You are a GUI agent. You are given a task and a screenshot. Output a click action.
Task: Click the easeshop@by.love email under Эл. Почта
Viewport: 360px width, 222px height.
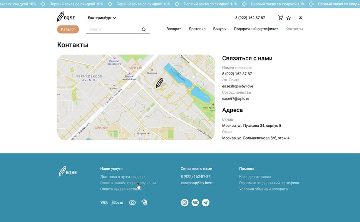tap(238, 86)
